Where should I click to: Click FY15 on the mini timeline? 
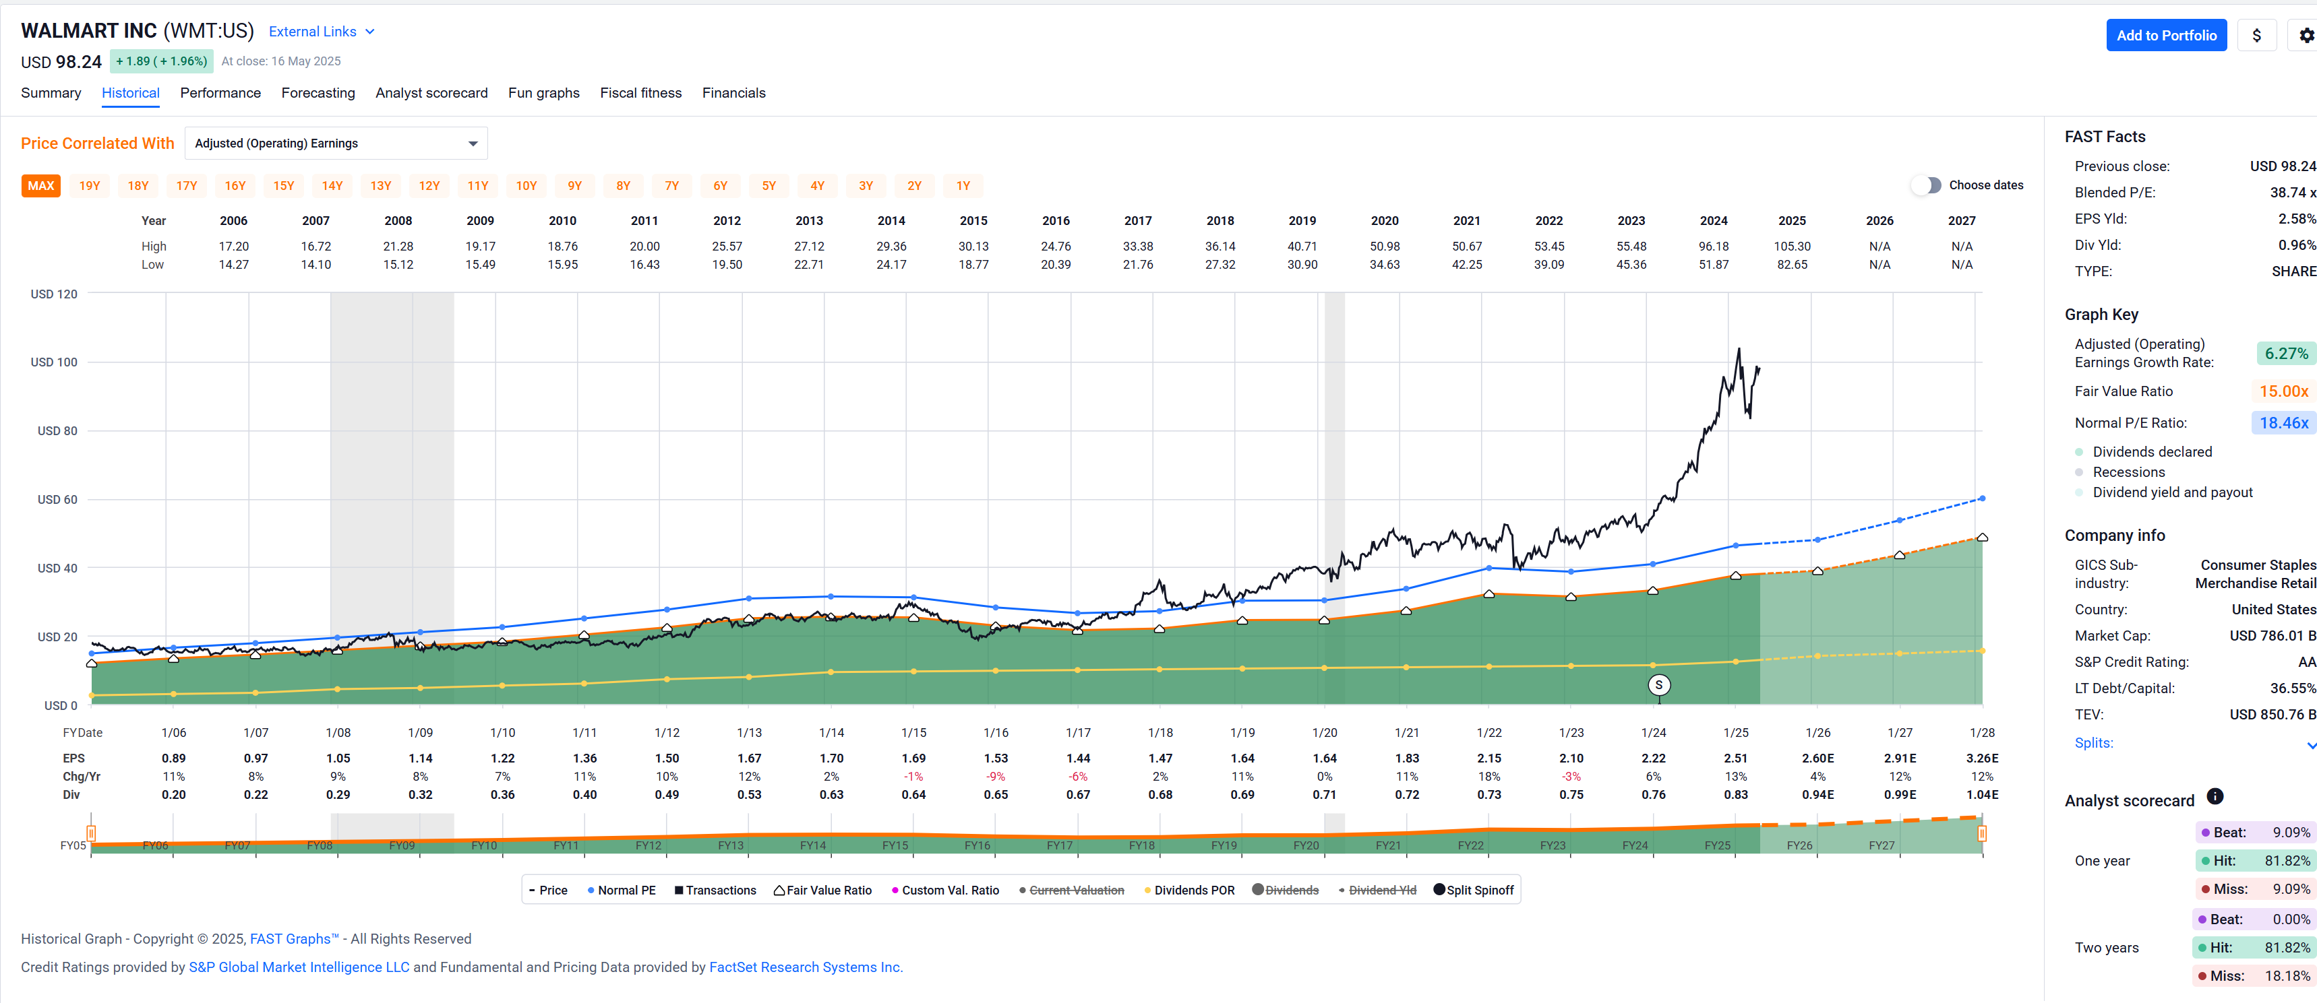coord(894,846)
